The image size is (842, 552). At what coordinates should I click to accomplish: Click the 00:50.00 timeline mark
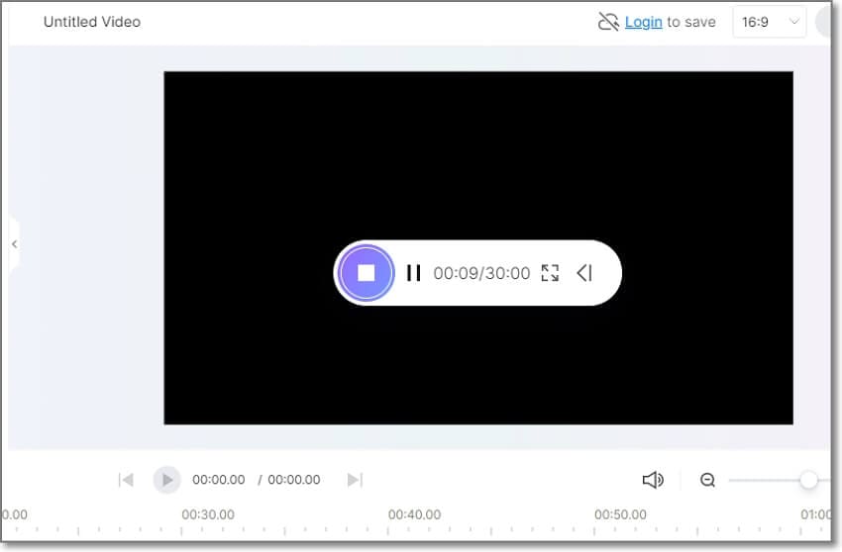click(620, 514)
